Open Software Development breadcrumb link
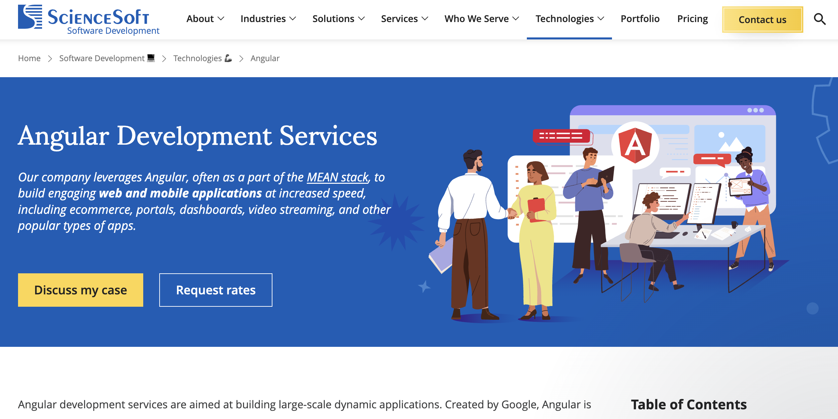 [107, 58]
